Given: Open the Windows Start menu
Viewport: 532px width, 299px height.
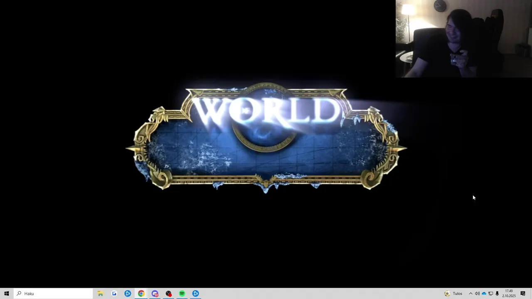Looking at the screenshot, I should coord(7,294).
